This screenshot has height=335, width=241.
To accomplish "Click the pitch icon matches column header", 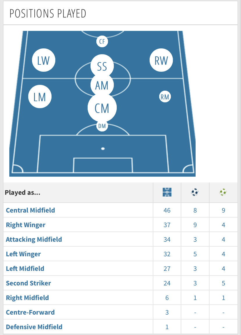I will pyautogui.click(x=167, y=192).
